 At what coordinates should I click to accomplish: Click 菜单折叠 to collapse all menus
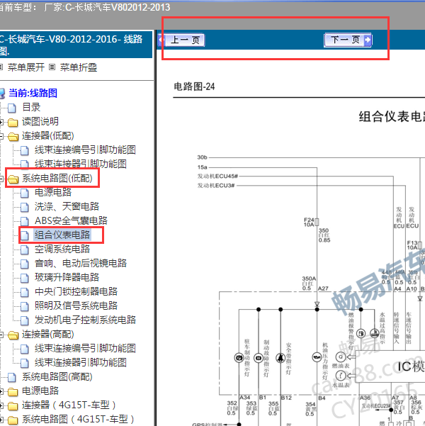79,67
